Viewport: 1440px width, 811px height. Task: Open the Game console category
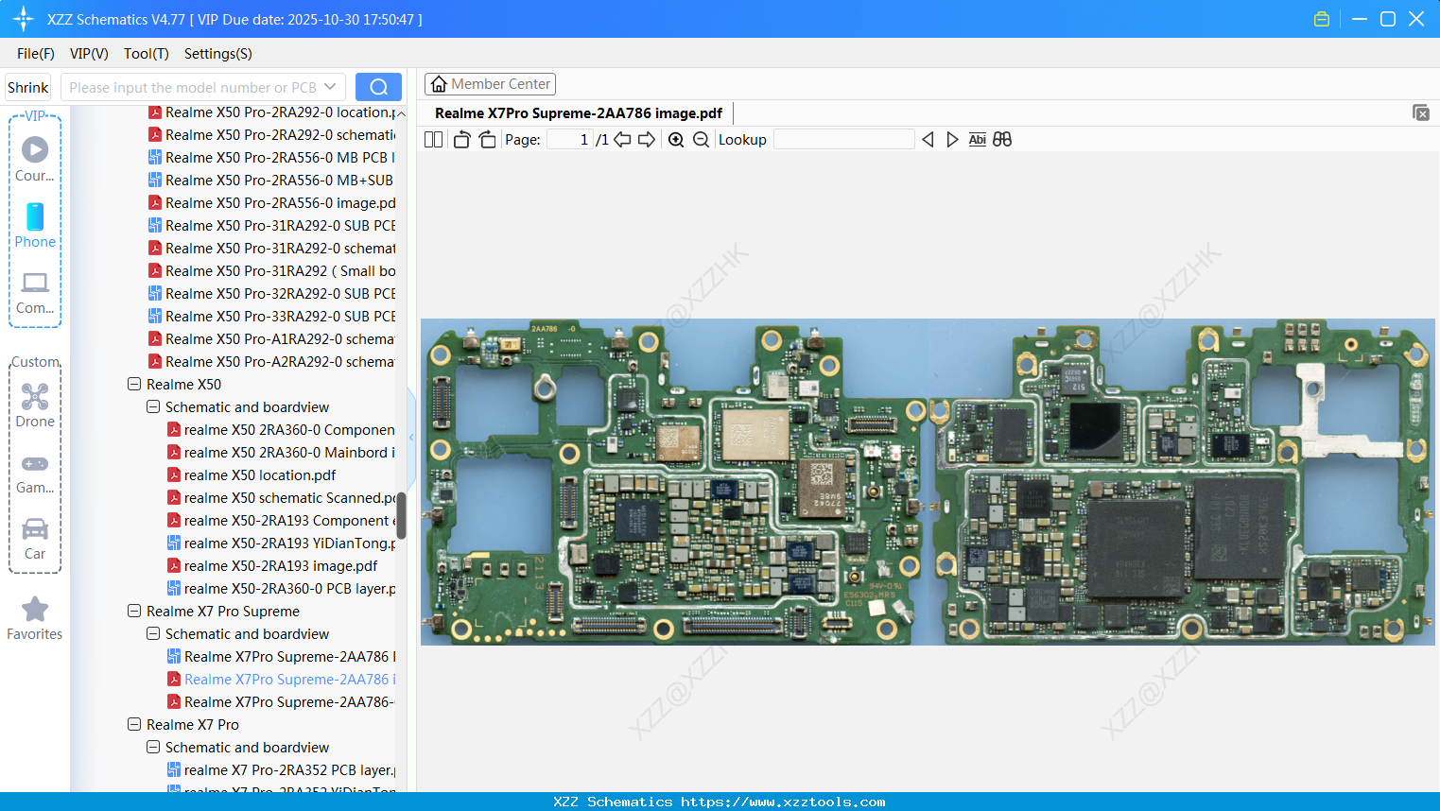tap(35, 473)
